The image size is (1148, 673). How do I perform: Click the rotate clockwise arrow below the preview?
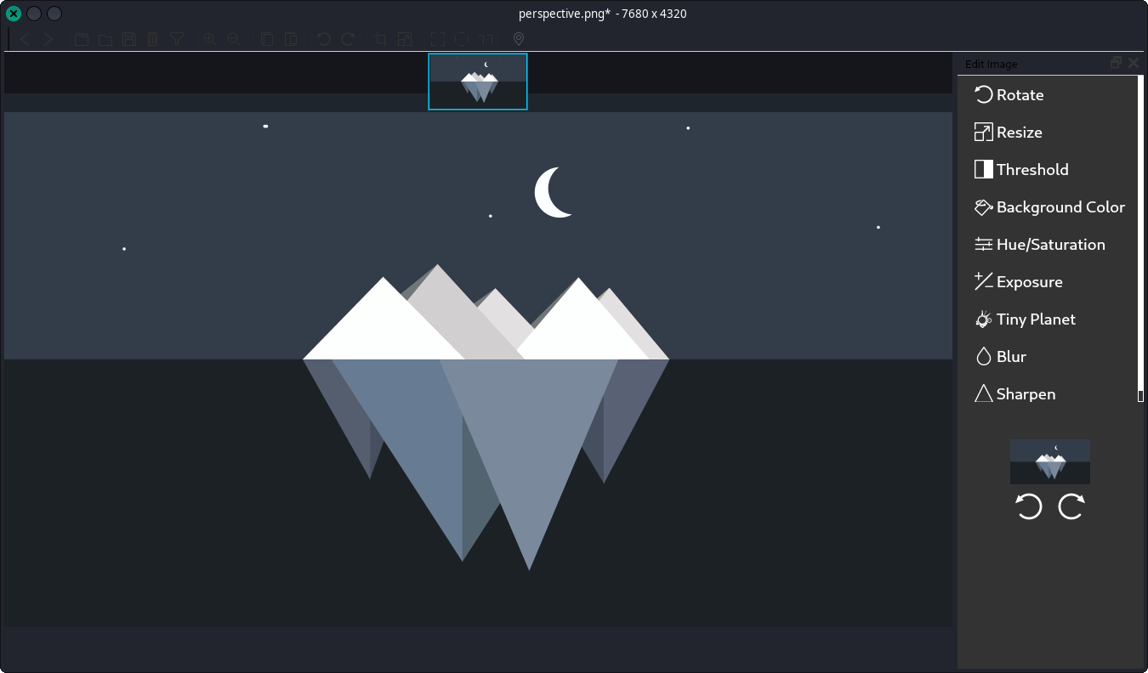click(1071, 507)
